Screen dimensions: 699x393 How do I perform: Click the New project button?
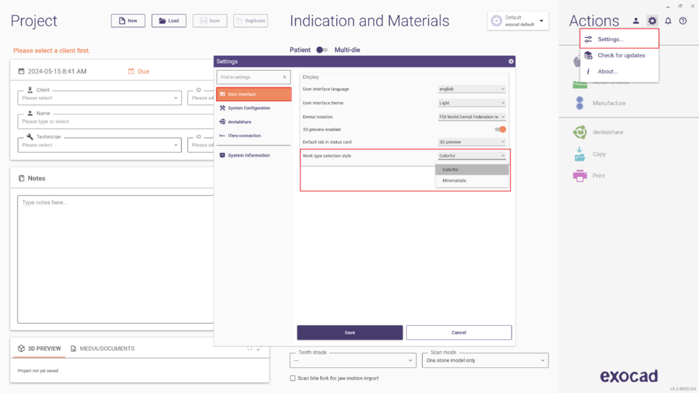point(128,20)
